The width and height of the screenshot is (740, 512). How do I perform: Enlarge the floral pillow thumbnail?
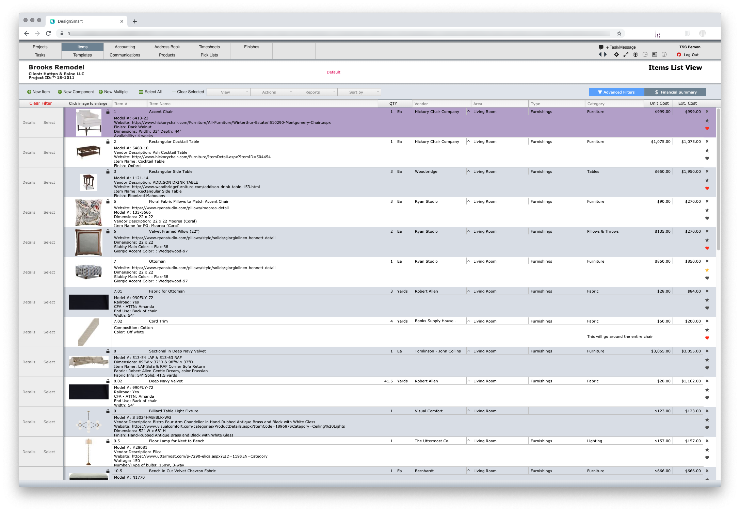click(89, 212)
